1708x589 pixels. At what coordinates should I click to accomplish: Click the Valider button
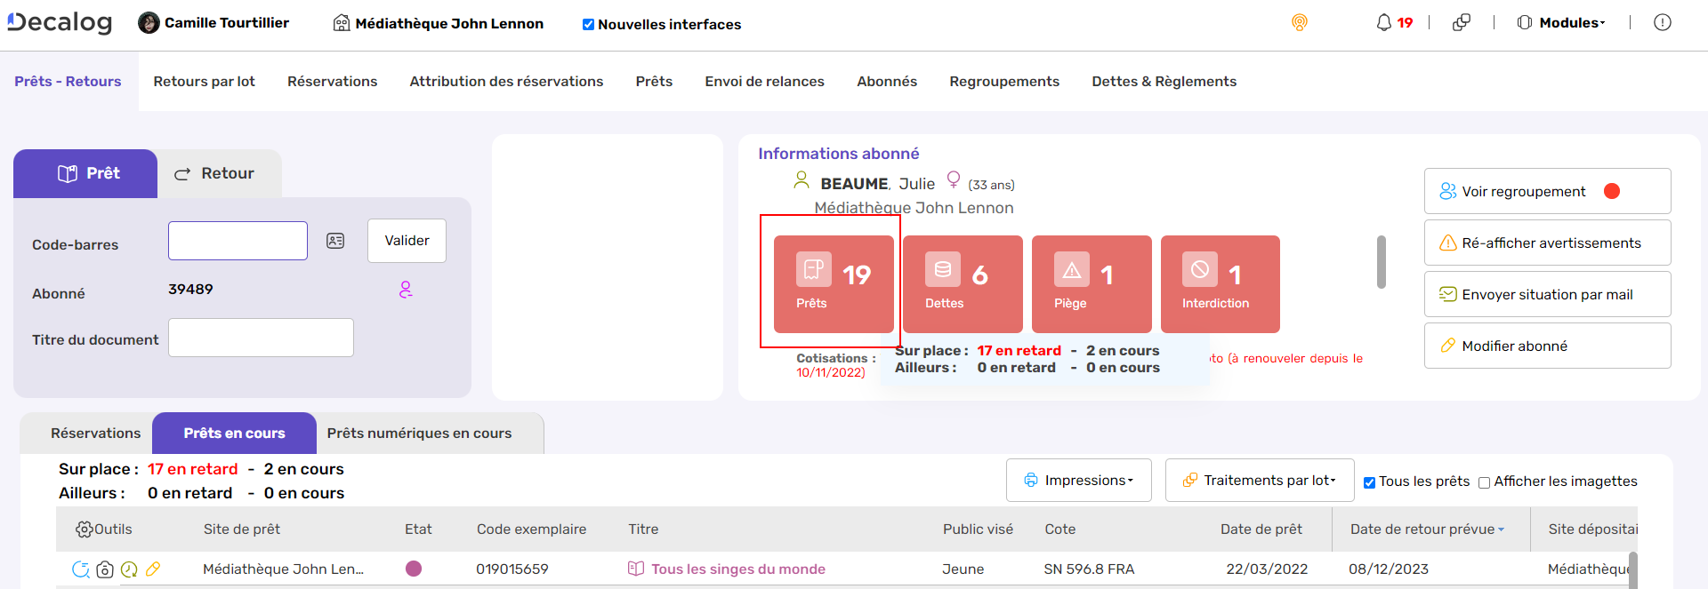click(407, 241)
